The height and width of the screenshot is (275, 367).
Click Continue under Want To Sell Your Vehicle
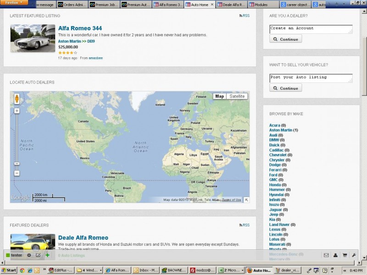tap(285, 88)
